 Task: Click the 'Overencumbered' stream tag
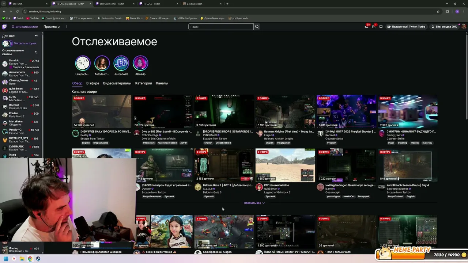[167, 143]
